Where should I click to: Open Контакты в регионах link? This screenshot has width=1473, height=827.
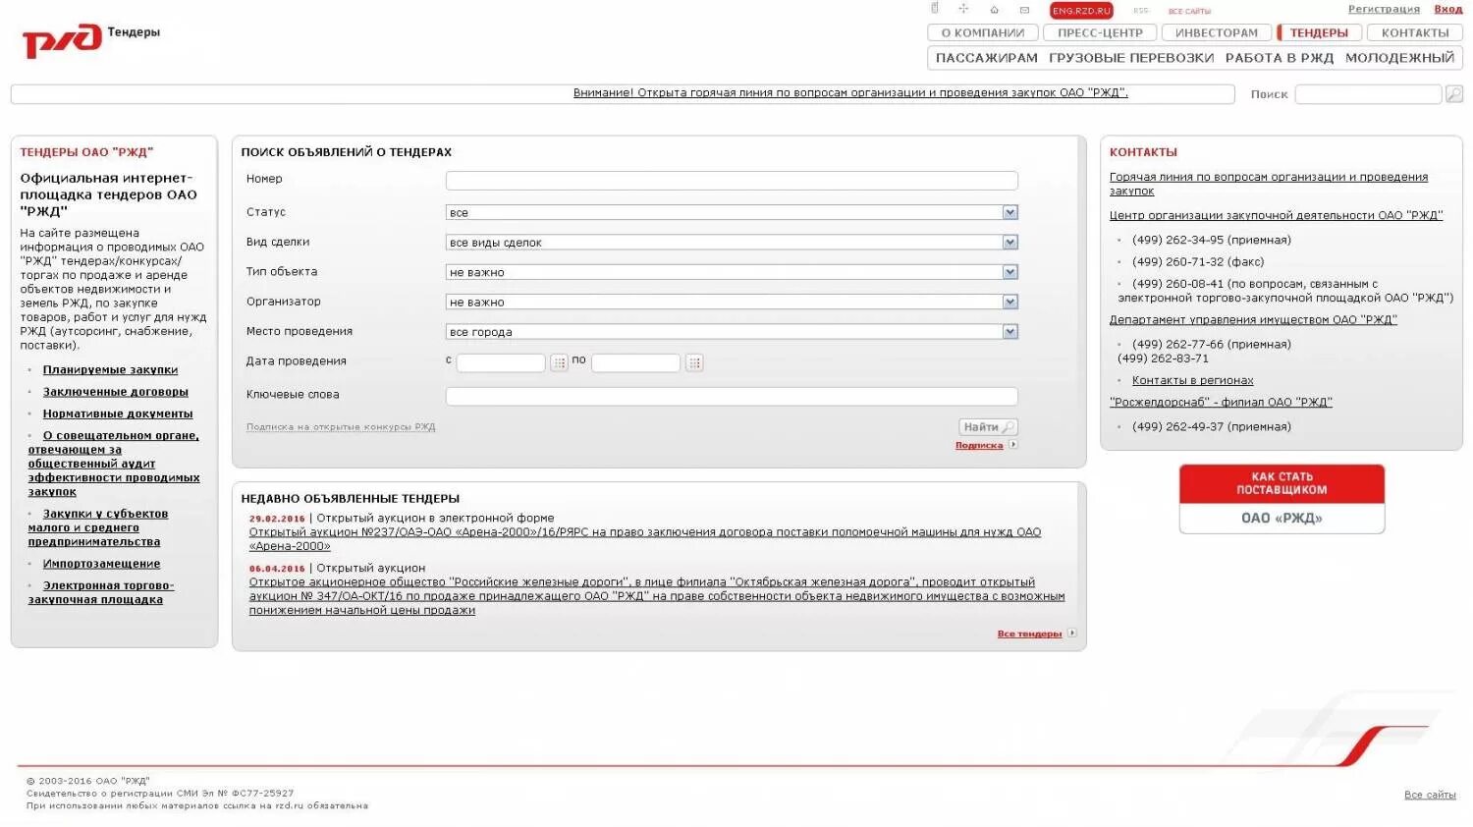tap(1192, 381)
